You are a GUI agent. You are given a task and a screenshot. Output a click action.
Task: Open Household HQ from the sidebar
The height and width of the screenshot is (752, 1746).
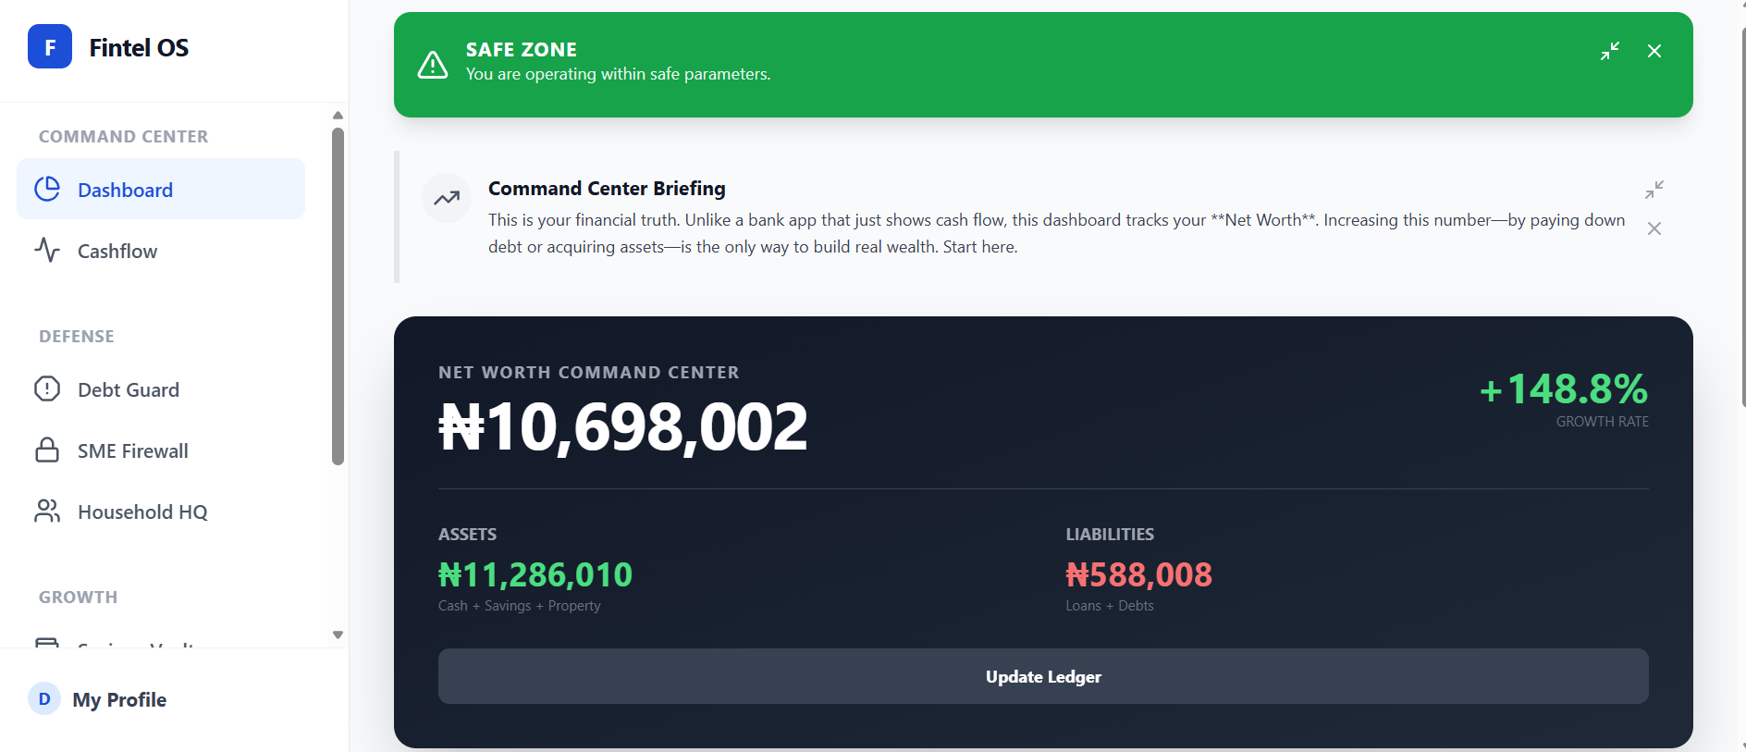[142, 512]
